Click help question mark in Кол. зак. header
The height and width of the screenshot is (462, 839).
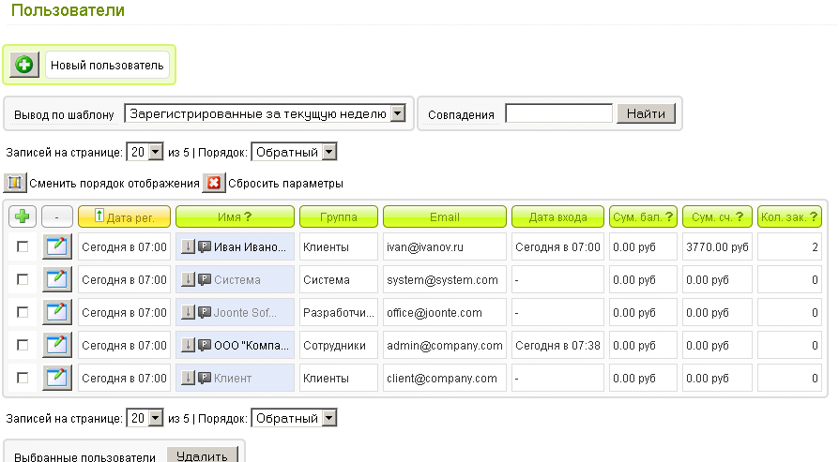click(814, 216)
